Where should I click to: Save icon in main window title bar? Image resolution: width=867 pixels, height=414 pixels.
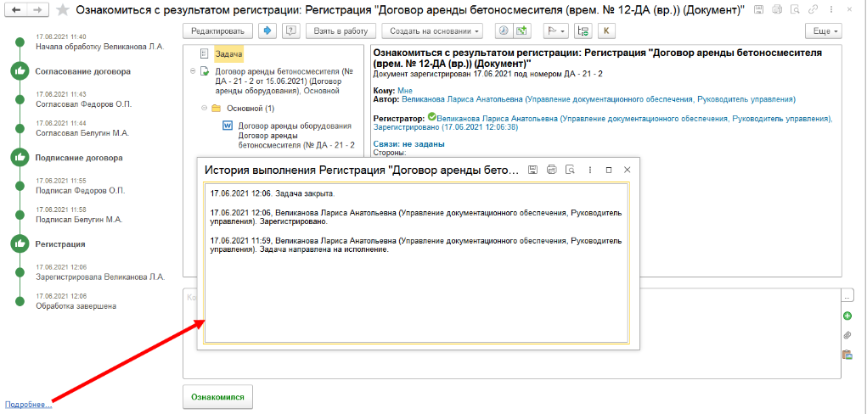(759, 9)
